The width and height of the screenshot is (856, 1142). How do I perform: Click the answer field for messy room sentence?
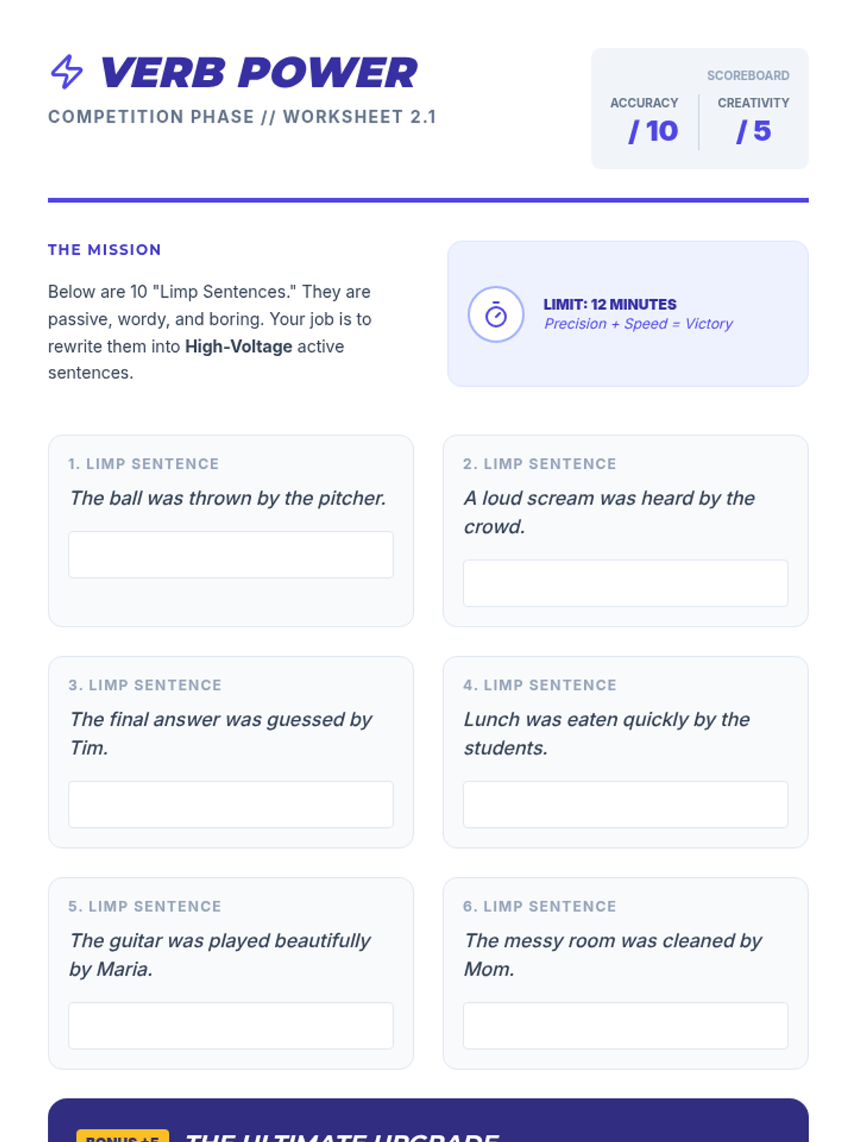(626, 1026)
